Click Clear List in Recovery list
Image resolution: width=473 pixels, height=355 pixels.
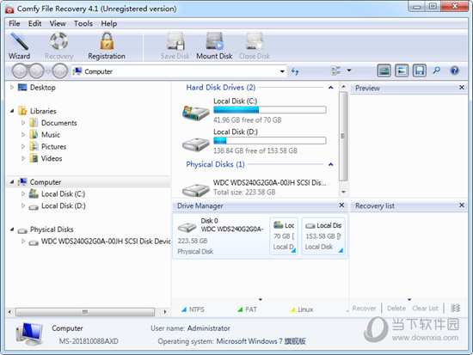[425, 309]
